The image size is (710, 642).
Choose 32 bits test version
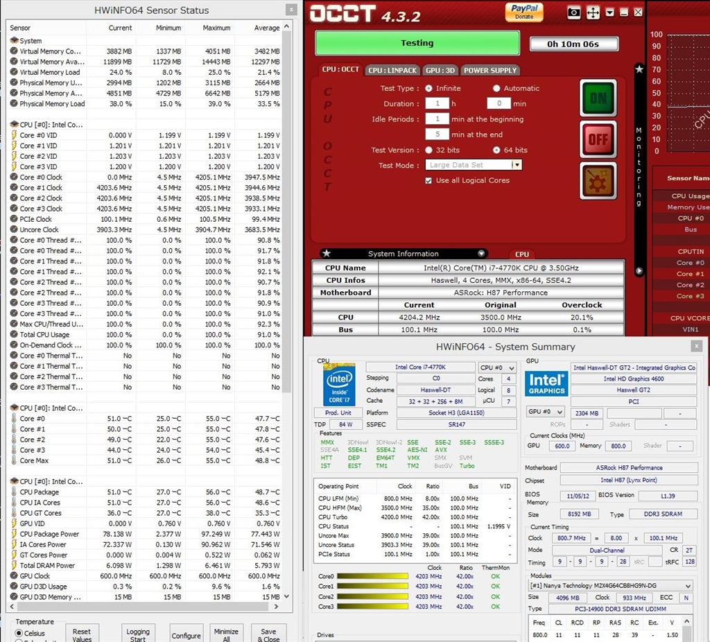pos(428,150)
